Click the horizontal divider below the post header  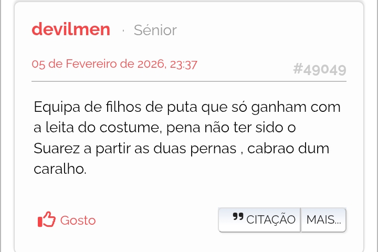coord(189,81)
